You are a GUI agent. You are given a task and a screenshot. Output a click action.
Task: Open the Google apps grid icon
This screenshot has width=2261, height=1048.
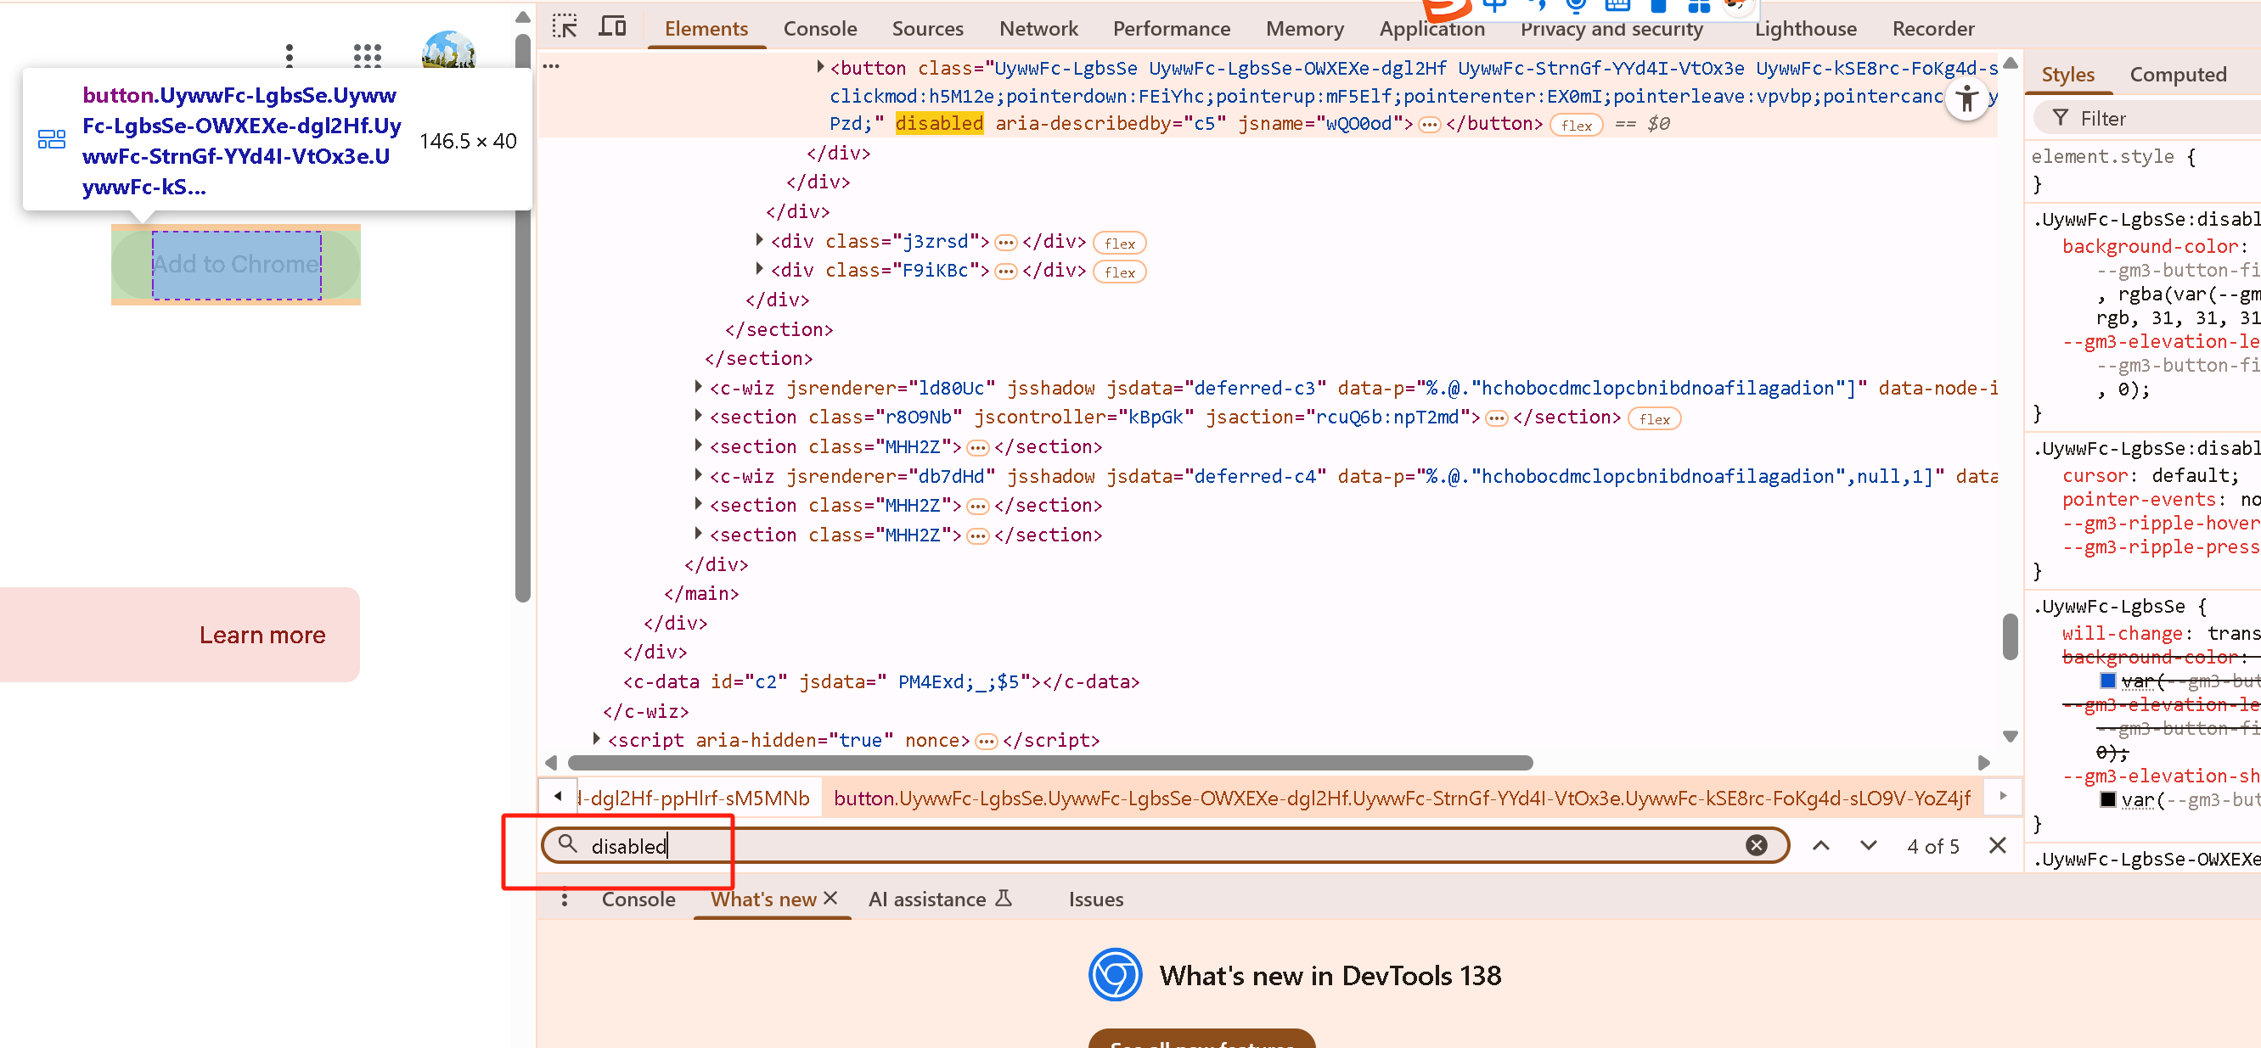point(367,56)
